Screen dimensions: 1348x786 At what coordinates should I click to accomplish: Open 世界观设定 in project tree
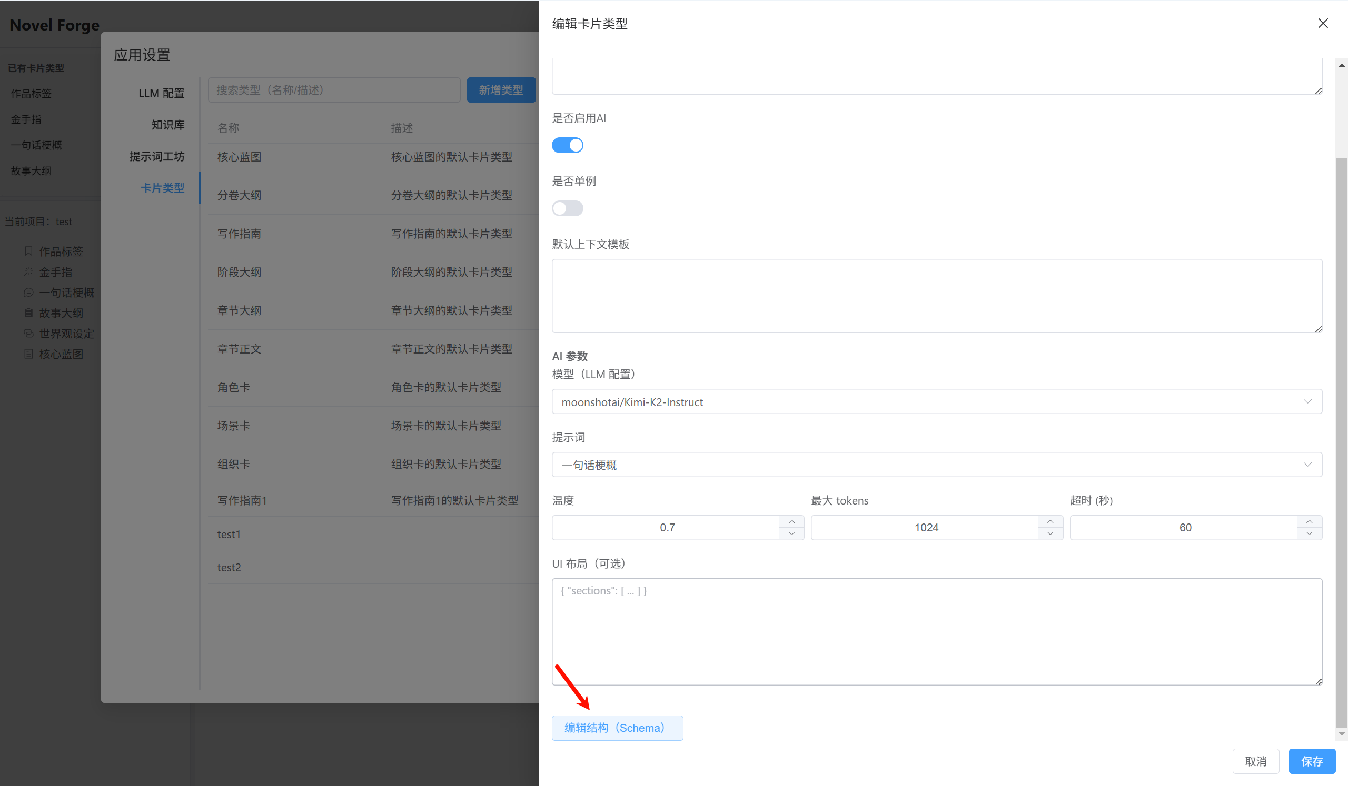tap(66, 334)
